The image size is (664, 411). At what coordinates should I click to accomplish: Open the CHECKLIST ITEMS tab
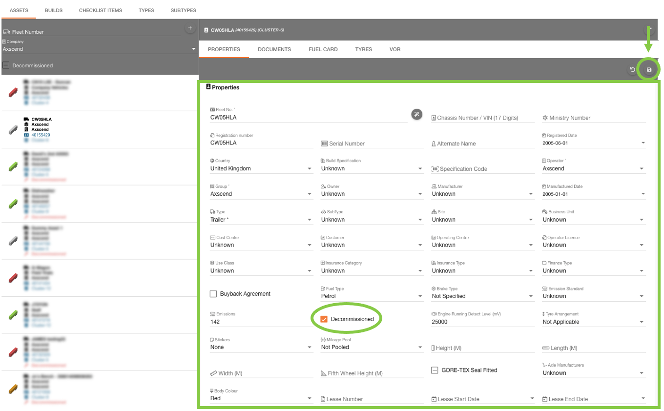(x=100, y=10)
